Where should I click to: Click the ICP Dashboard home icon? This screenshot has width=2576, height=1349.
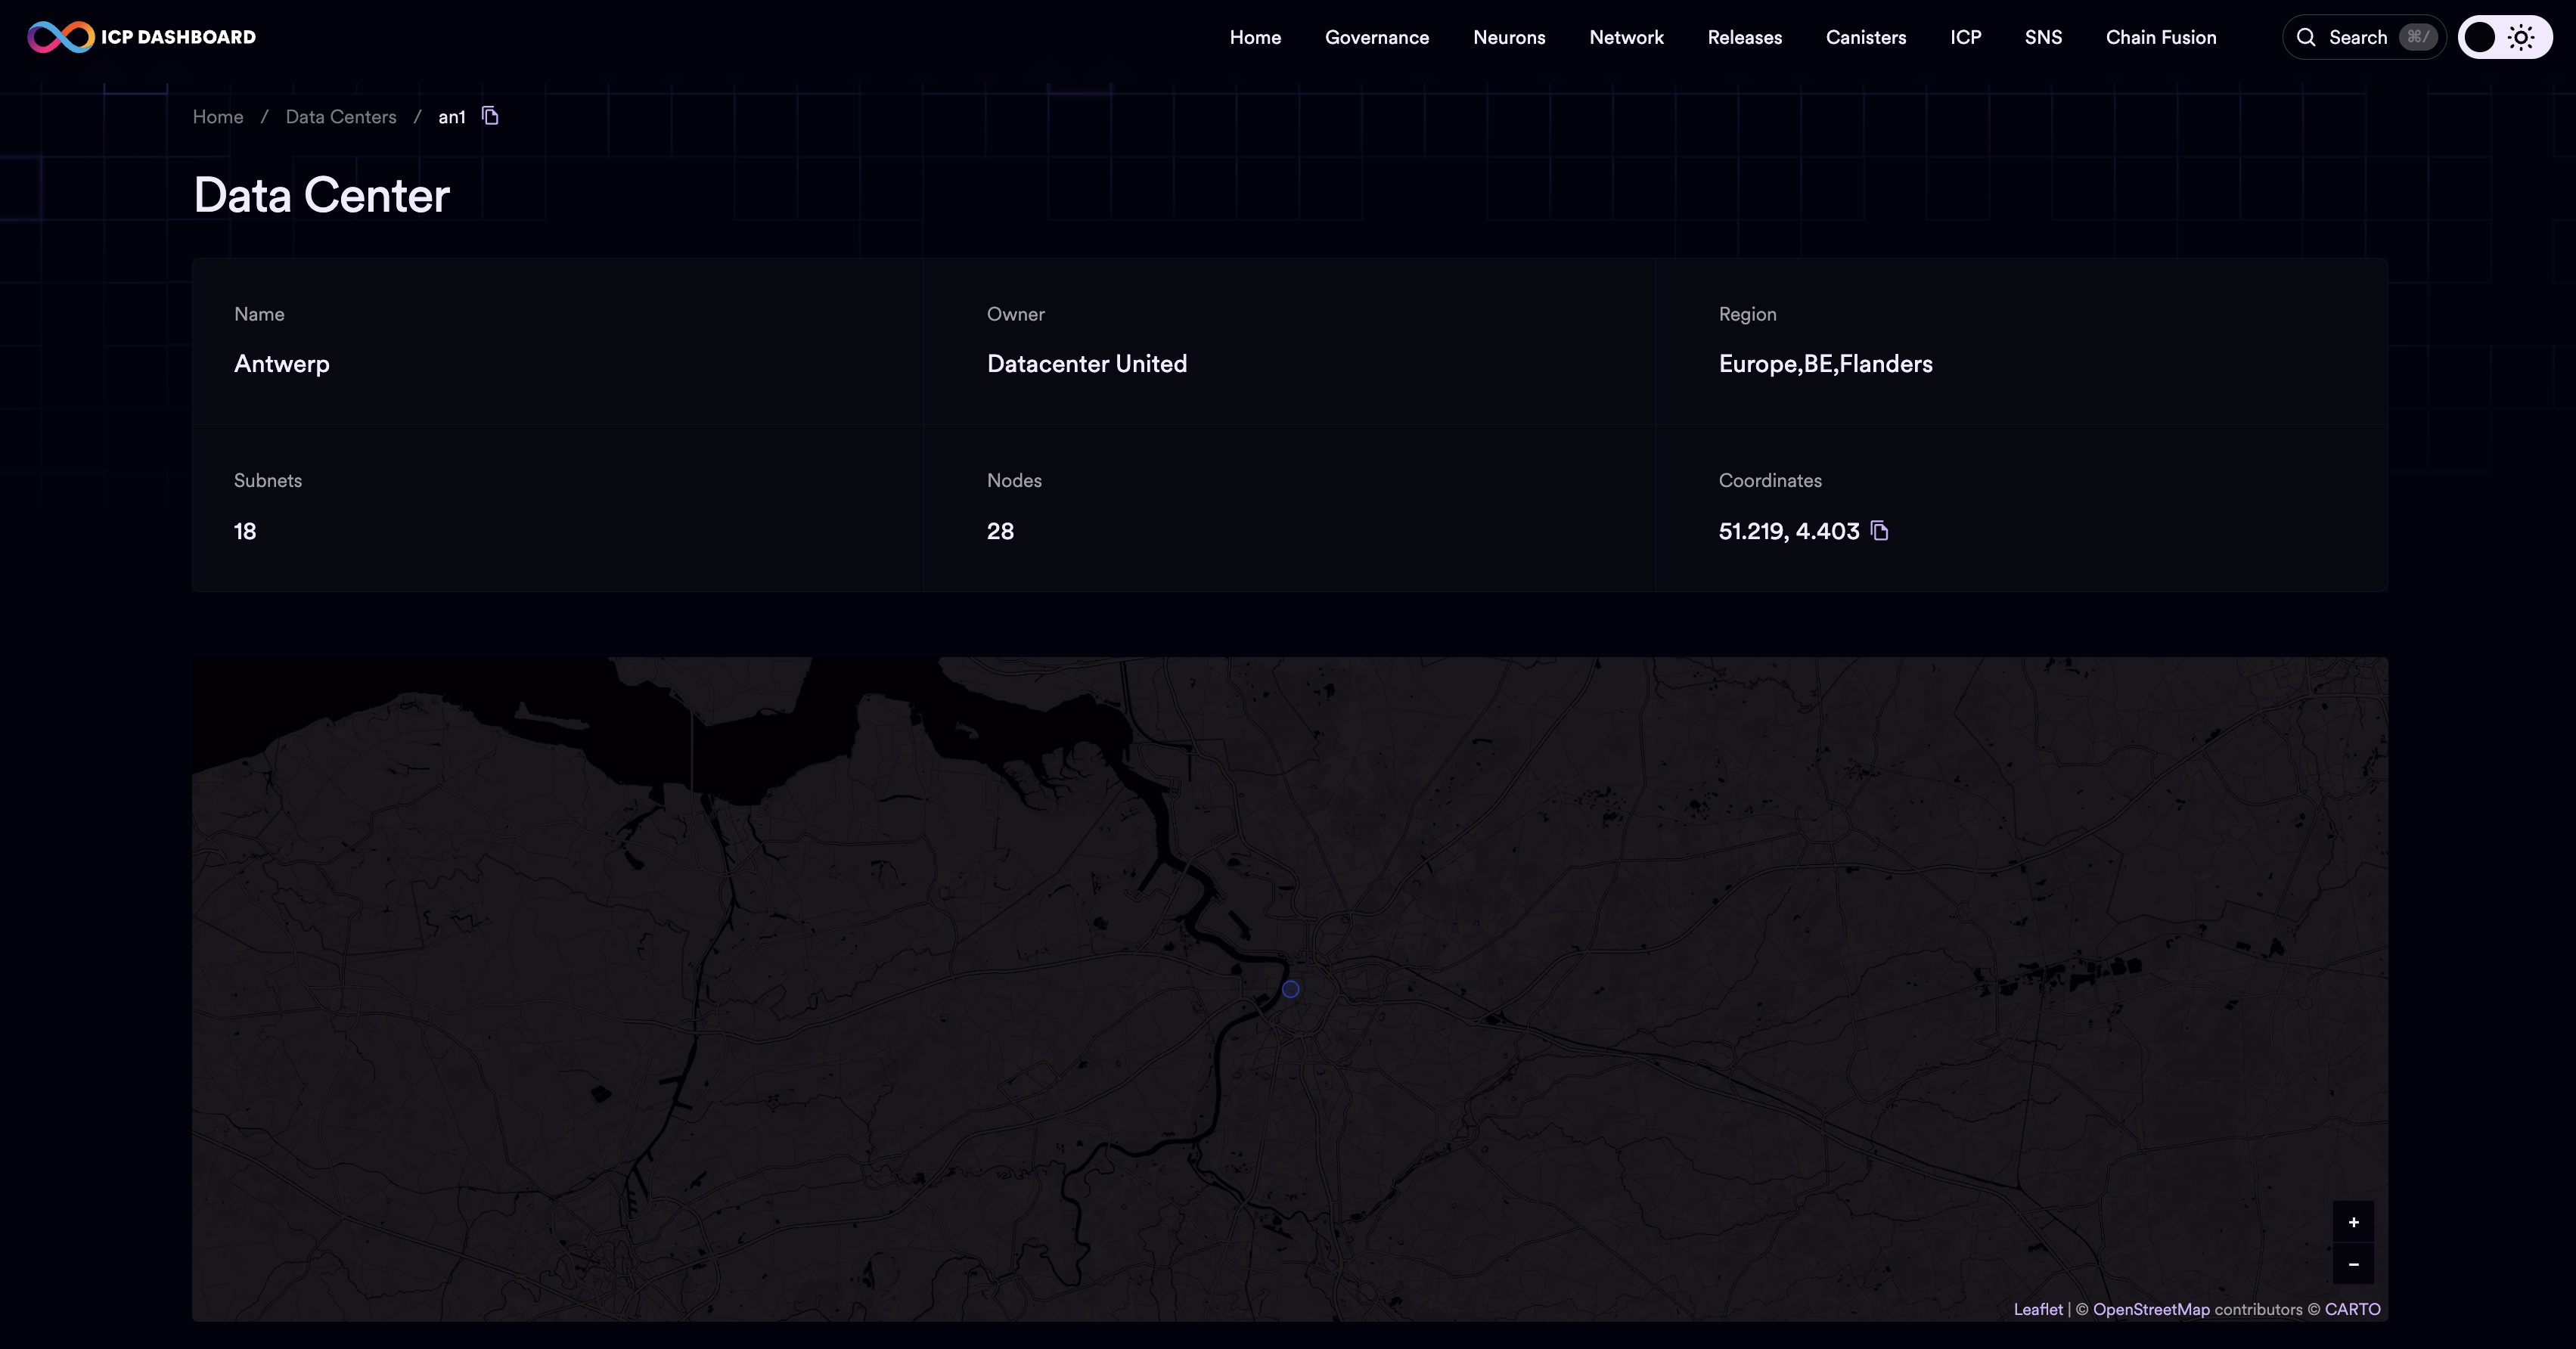[x=51, y=36]
